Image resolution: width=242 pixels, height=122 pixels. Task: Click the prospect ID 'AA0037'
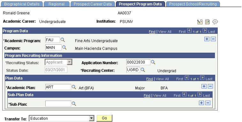coord(124,13)
